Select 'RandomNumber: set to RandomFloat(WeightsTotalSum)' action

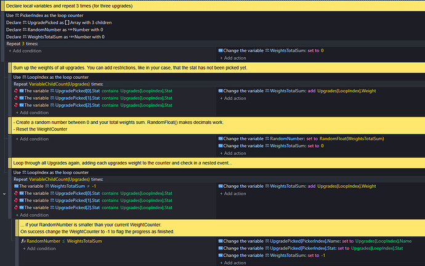tap(301, 139)
